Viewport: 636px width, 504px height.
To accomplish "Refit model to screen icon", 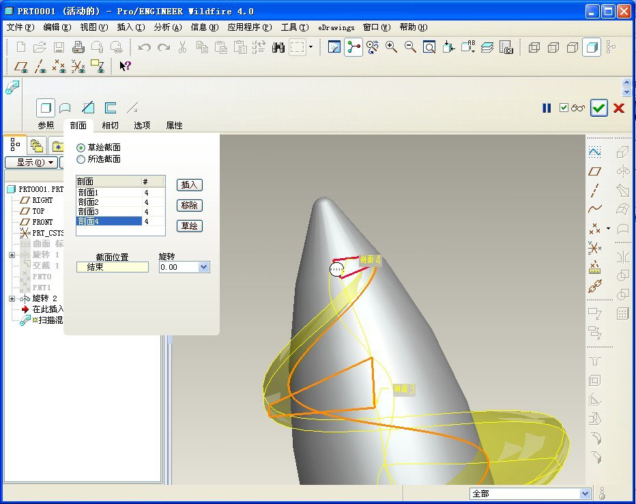I will point(429,47).
